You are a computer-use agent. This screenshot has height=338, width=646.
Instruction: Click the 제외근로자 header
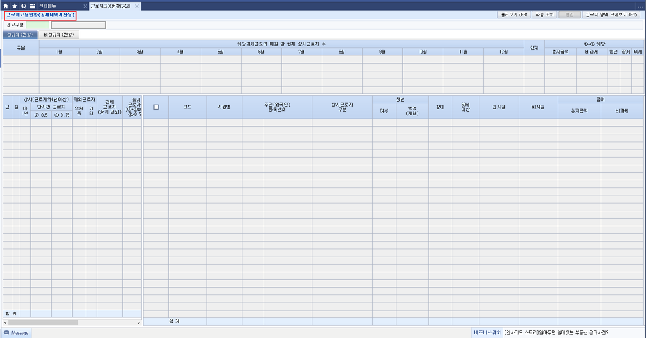click(x=85, y=99)
